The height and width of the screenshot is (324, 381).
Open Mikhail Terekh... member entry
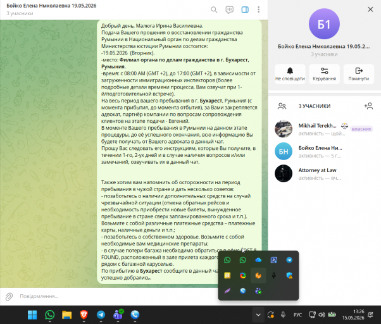pyautogui.click(x=325, y=129)
